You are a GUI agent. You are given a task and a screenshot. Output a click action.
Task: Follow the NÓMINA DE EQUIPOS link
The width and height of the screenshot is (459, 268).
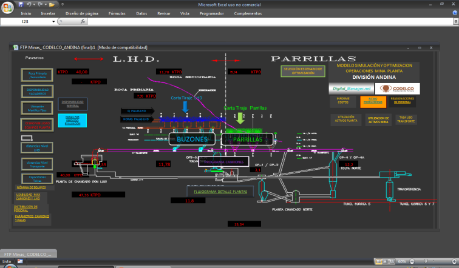[31, 187]
